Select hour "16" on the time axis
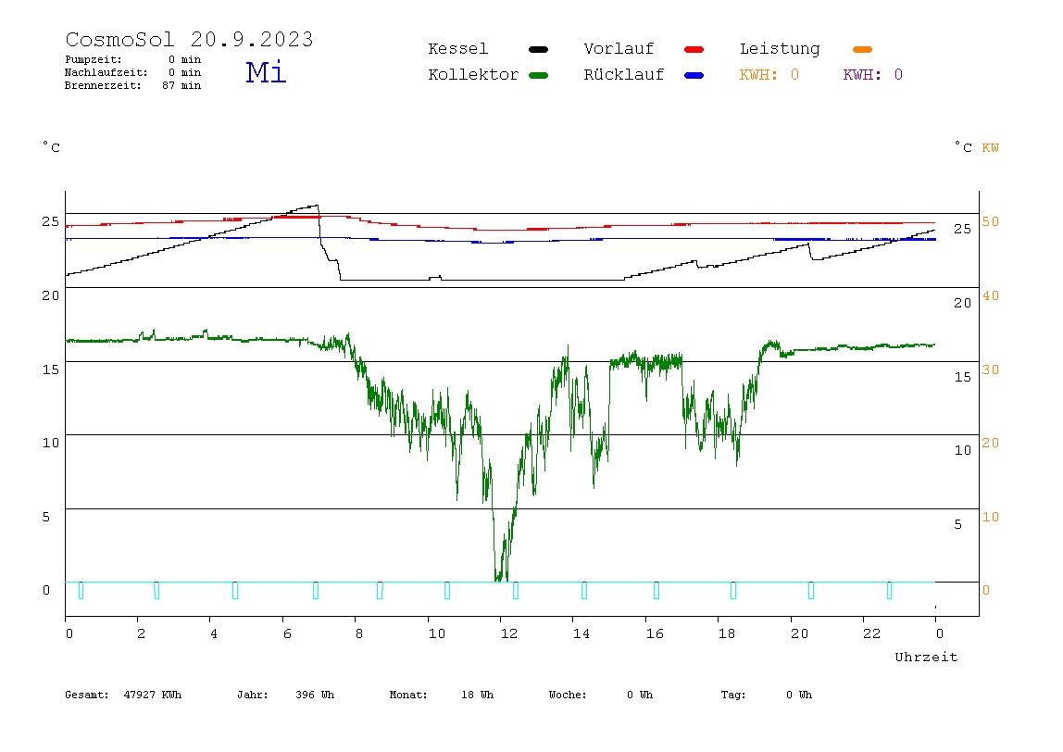 655,633
